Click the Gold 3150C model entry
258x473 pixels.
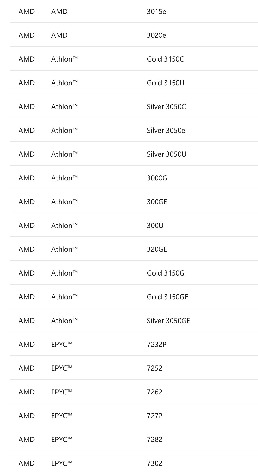[165, 59]
